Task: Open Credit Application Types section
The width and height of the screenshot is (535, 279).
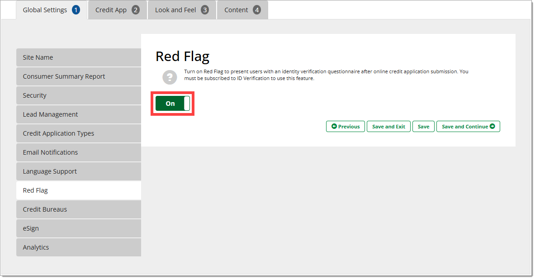Action: pyautogui.click(x=79, y=133)
